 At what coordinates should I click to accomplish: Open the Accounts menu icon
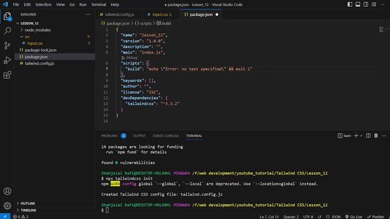tap(7, 191)
